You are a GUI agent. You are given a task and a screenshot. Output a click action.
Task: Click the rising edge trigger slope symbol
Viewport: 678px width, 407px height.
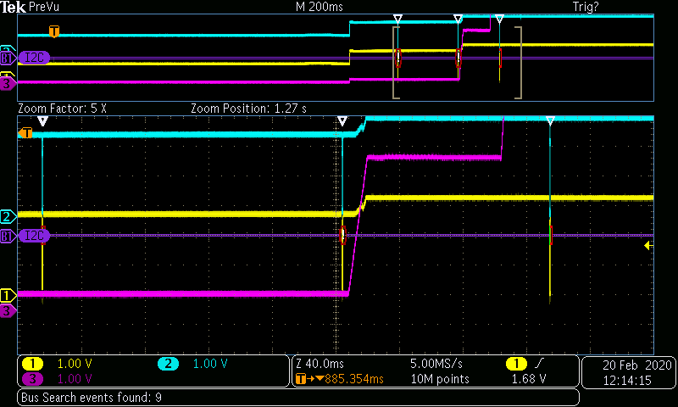(539, 364)
